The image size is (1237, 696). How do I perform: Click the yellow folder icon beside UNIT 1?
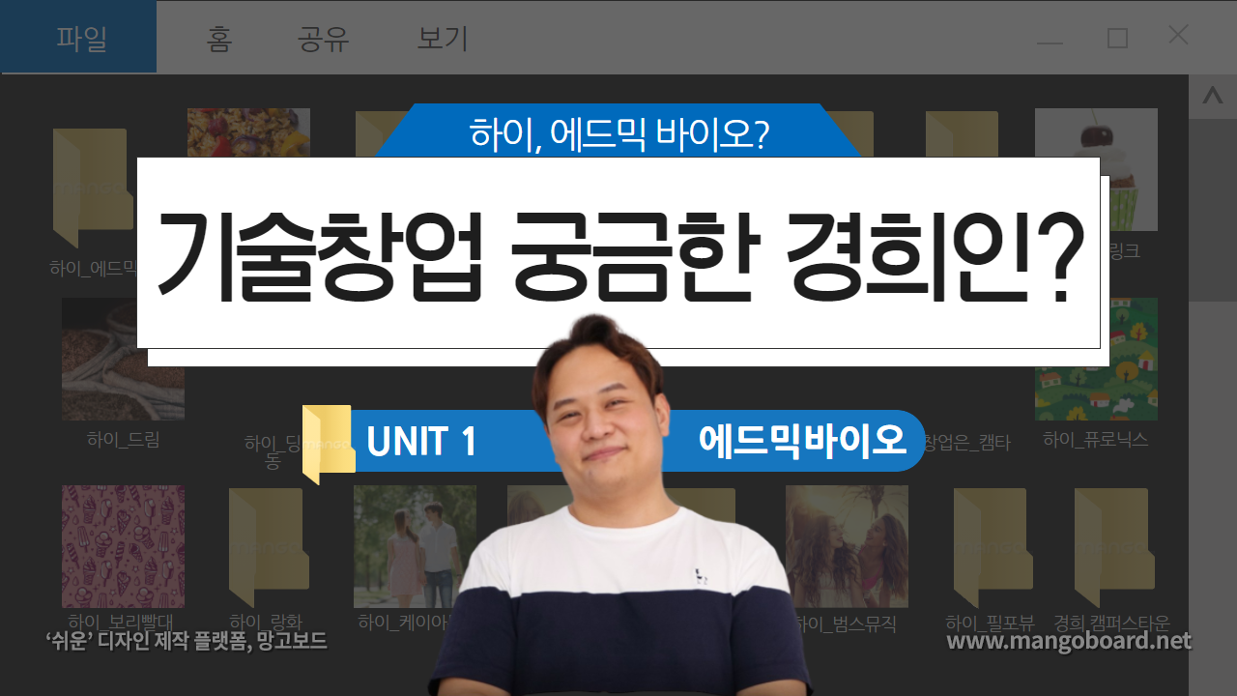tap(328, 444)
